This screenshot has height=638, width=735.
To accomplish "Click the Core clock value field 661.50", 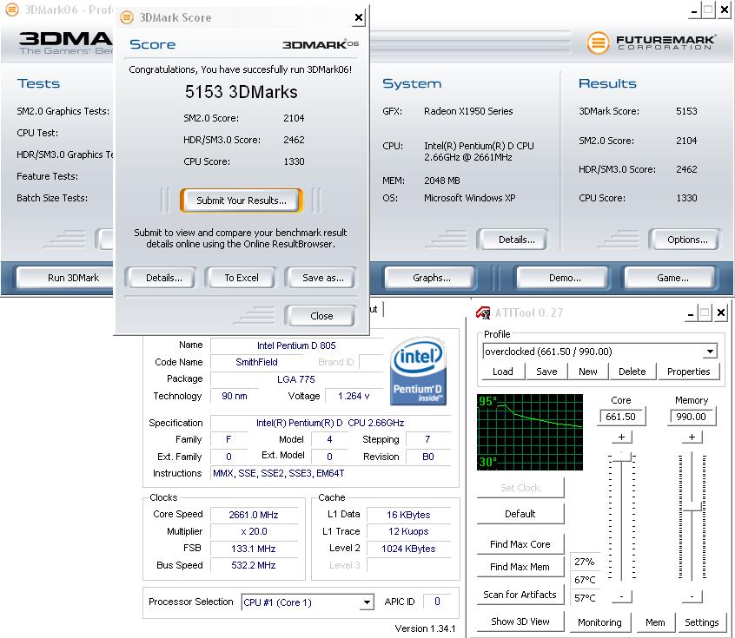I will click(x=621, y=417).
